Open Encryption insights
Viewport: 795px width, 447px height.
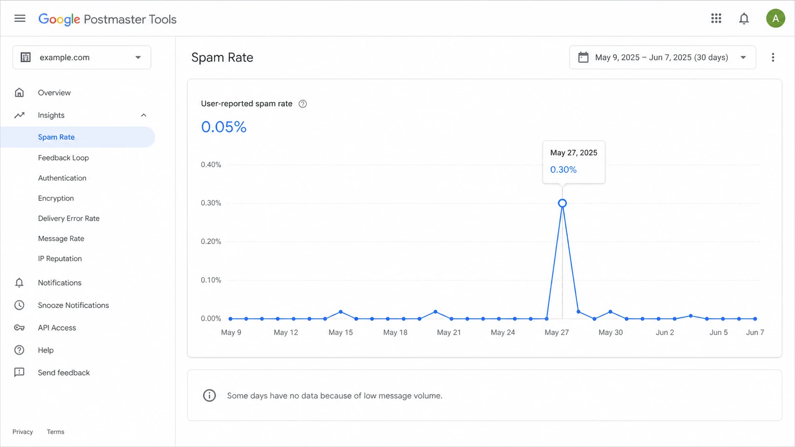(x=56, y=198)
